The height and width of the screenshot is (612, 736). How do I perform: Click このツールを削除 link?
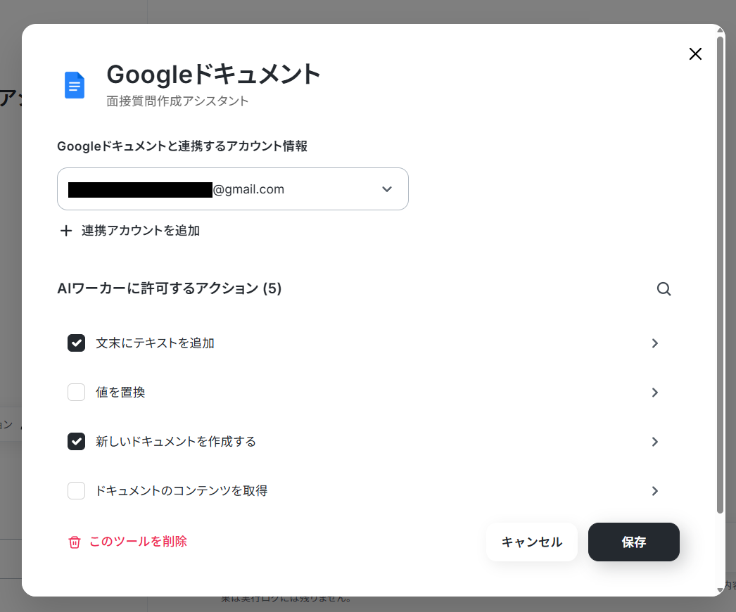[x=138, y=541]
